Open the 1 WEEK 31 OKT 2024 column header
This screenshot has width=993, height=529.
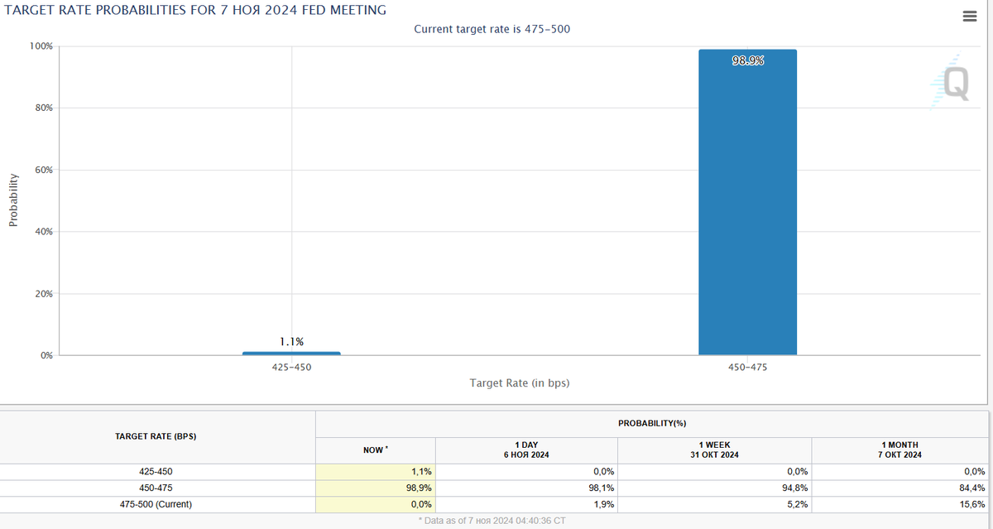715,449
